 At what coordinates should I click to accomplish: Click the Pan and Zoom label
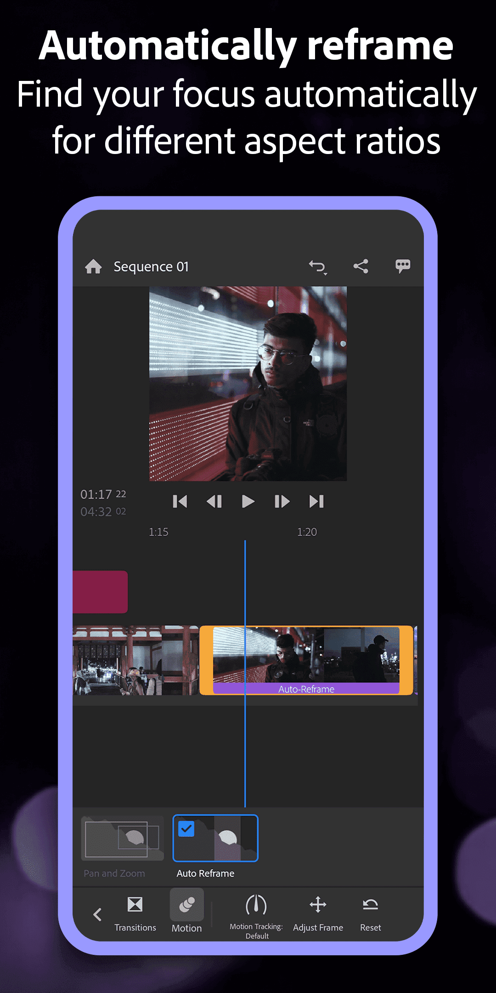114,873
